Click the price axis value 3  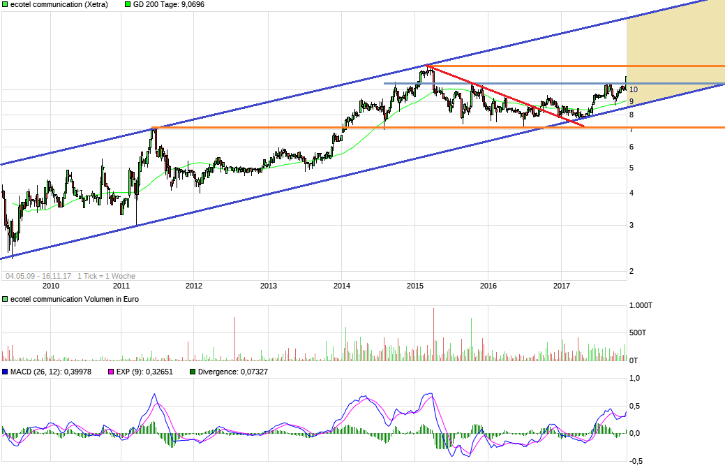(x=631, y=226)
